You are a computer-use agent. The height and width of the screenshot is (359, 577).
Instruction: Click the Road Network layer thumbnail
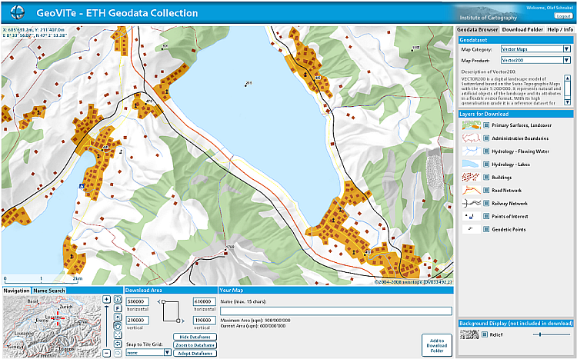472,190
